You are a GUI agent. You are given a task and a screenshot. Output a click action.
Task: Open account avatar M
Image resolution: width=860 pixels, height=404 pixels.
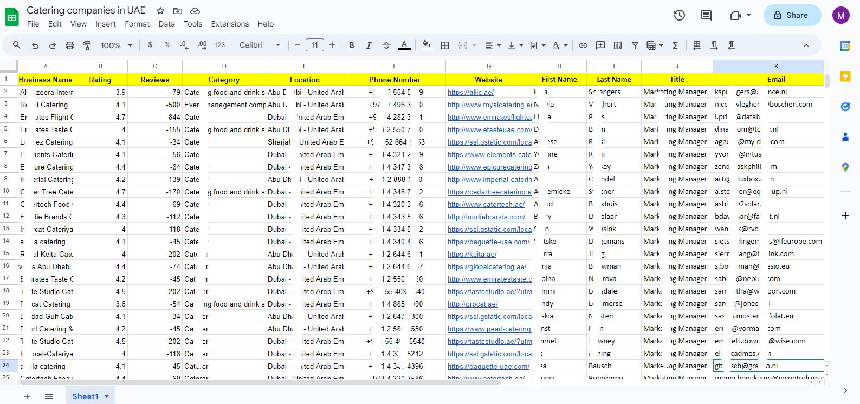841,15
